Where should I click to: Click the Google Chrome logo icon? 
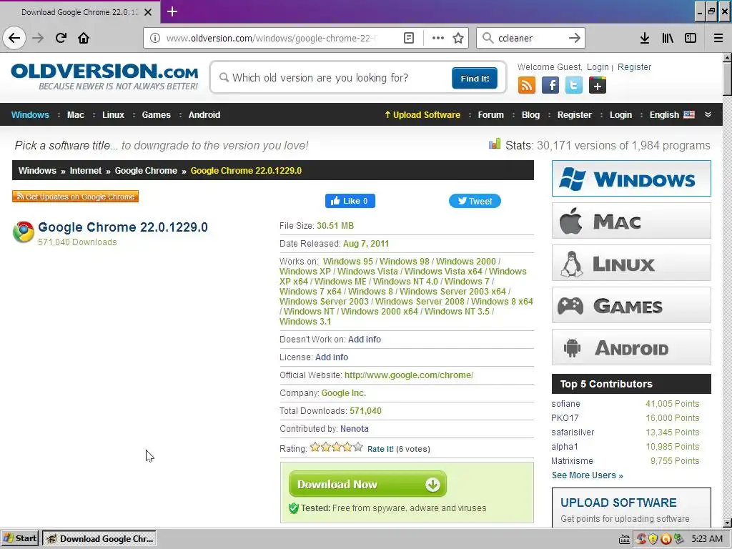click(x=24, y=232)
